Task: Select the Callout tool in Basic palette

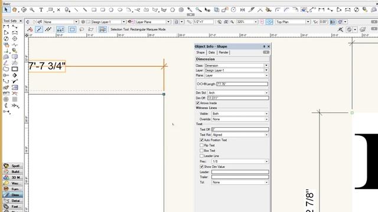Action: pyautogui.click(x=50, y=9)
